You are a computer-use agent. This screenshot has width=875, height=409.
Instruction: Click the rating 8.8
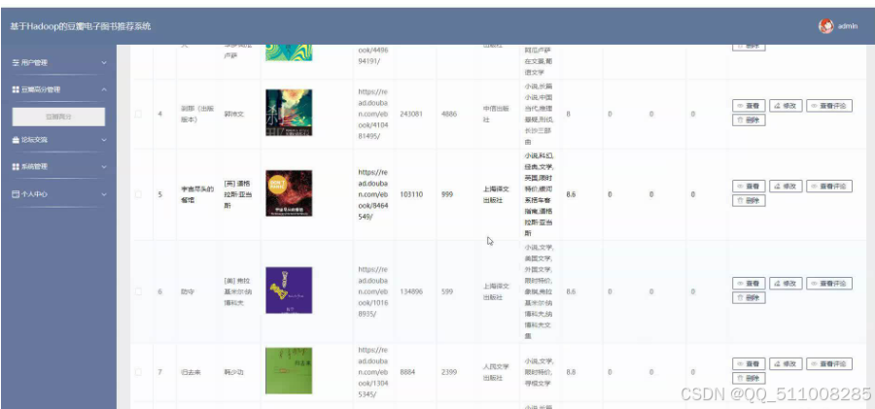(571, 372)
